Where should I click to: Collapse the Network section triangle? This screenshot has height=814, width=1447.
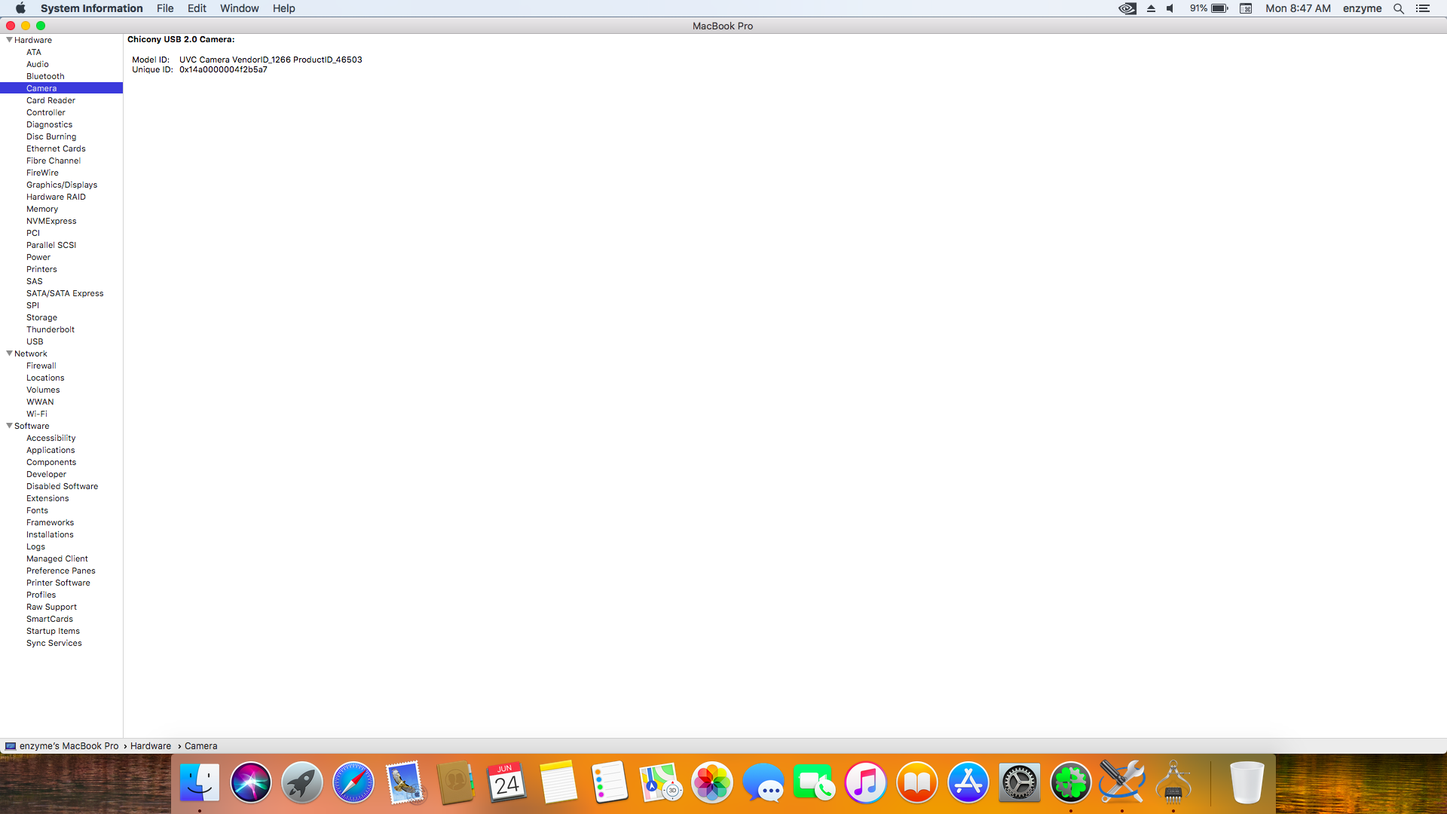[9, 353]
